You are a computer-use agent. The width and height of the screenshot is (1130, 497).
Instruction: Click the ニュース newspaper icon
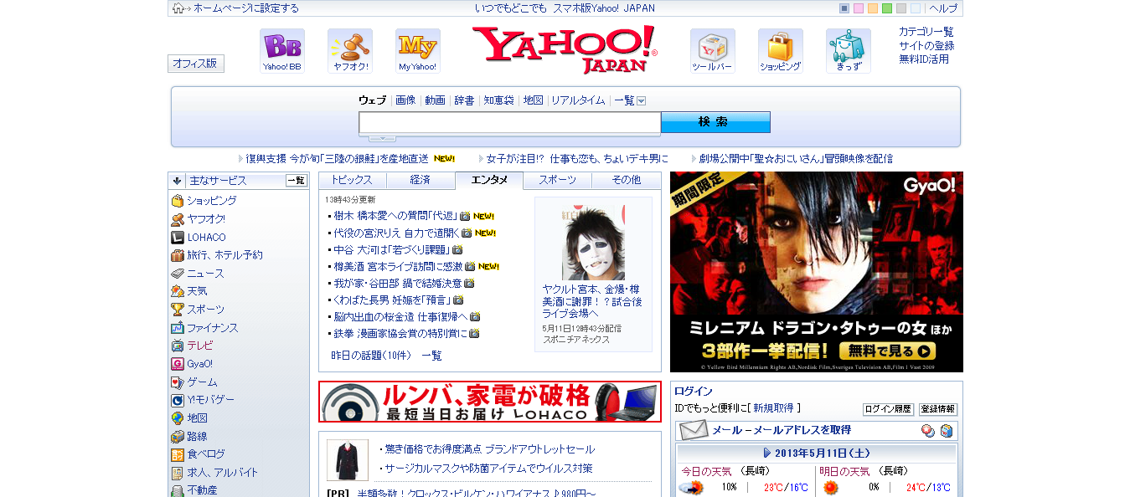(x=178, y=274)
